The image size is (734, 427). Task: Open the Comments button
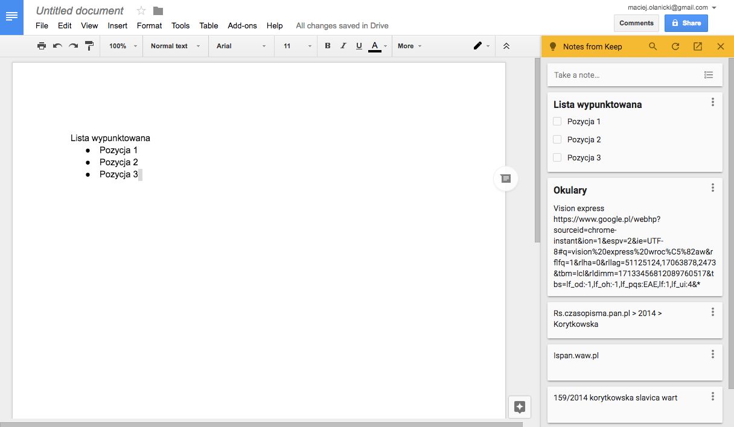coord(636,23)
